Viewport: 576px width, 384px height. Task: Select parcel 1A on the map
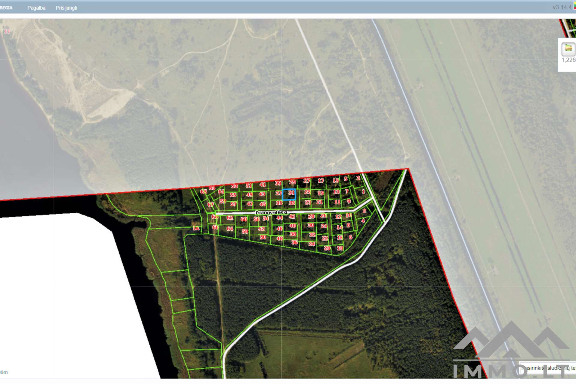point(196,229)
